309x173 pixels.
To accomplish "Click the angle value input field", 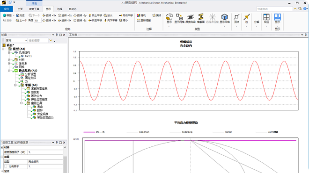I will pyautogui.click(x=37, y=20).
